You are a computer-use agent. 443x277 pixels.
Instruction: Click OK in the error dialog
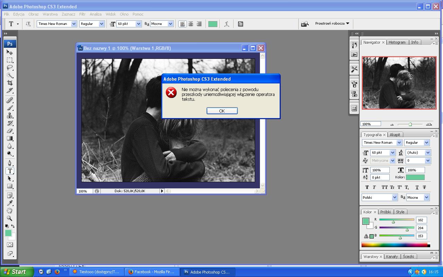(x=222, y=111)
